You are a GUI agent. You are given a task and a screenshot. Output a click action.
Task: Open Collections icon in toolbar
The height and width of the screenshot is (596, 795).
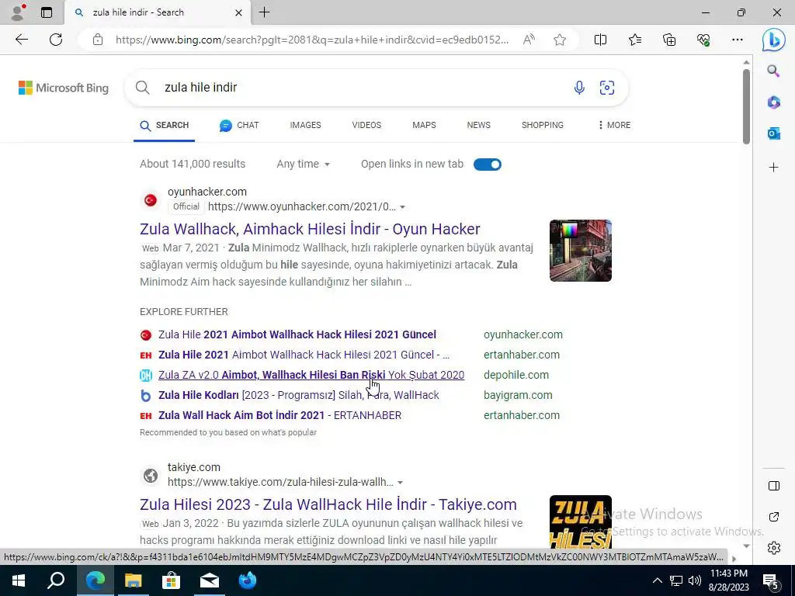[x=669, y=40]
